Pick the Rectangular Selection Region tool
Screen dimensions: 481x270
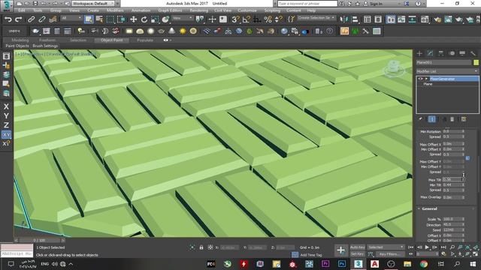[x=110, y=19]
